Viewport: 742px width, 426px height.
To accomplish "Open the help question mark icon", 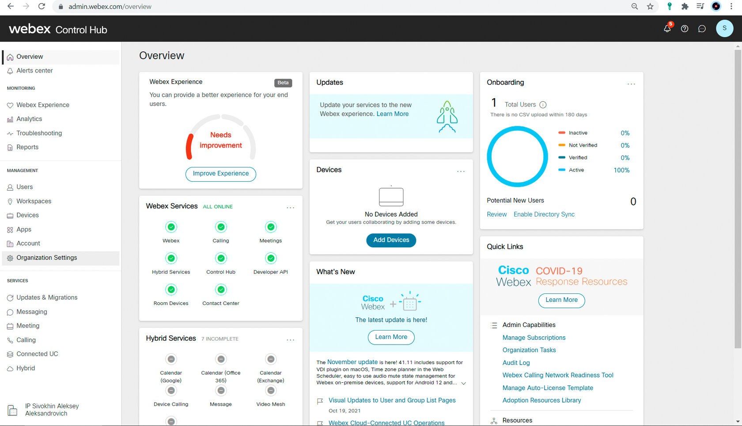I will (x=685, y=28).
